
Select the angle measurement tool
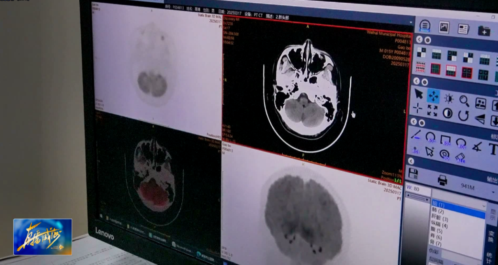click(x=477, y=146)
